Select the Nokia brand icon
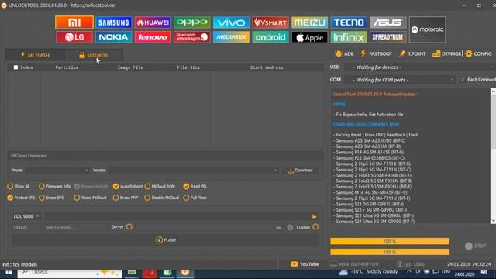This screenshot has height=279, width=496. (x=114, y=37)
